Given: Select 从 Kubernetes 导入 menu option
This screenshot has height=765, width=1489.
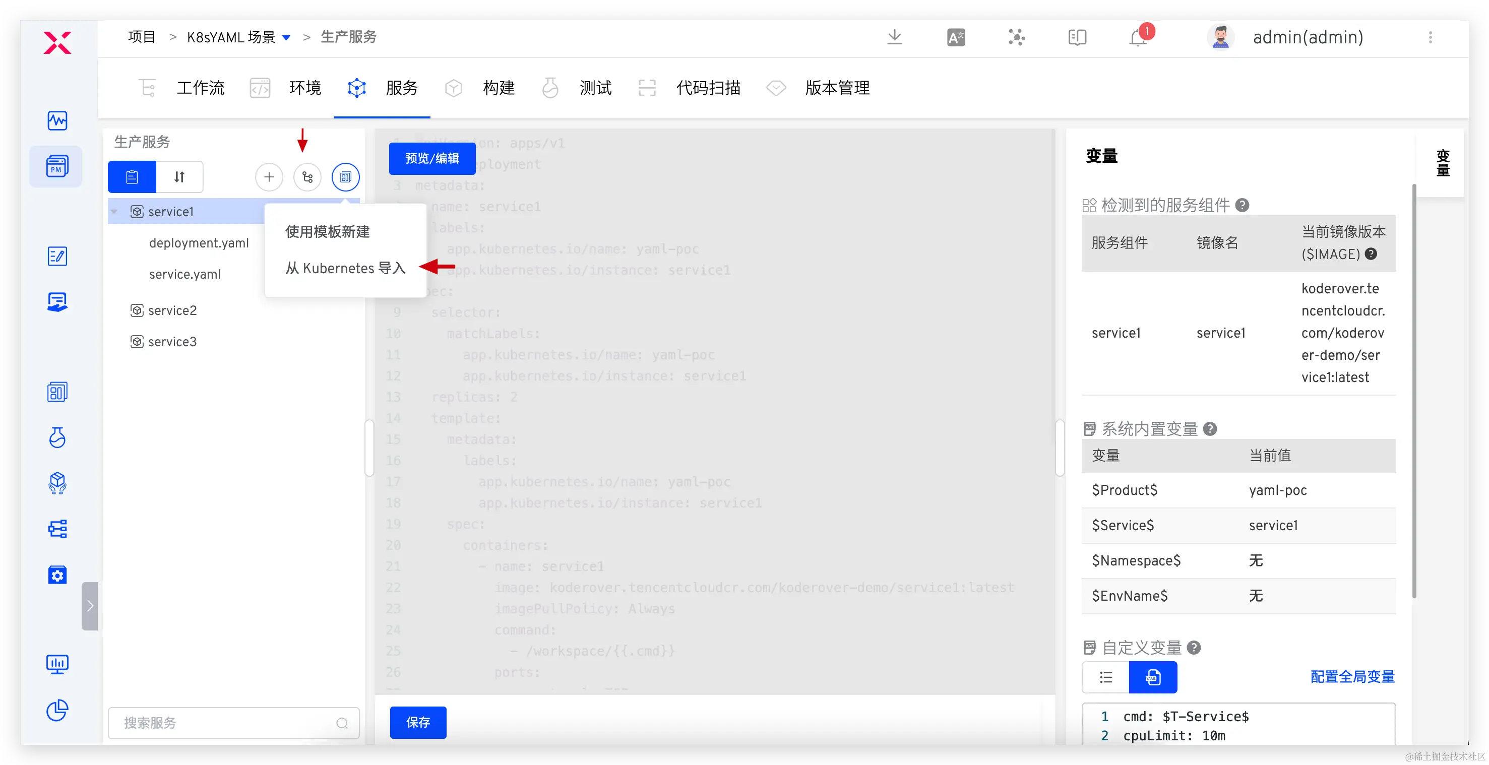Looking at the screenshot, I should (345, 268).
